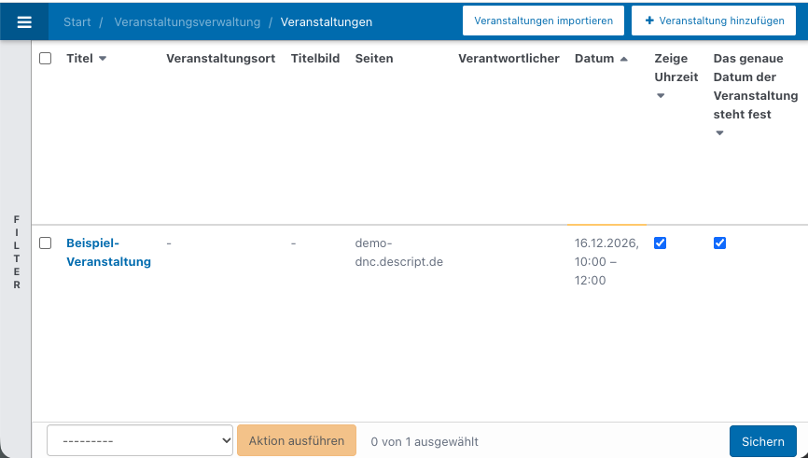Click the Verantwortlicher column header

(x=508, y=58)
